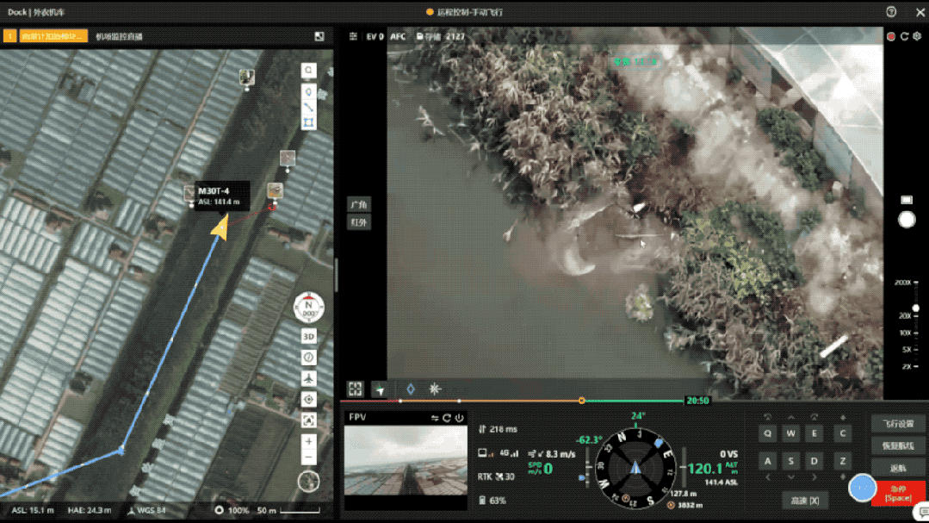
Task: Open the map search tool
Action: click(309, 71)
